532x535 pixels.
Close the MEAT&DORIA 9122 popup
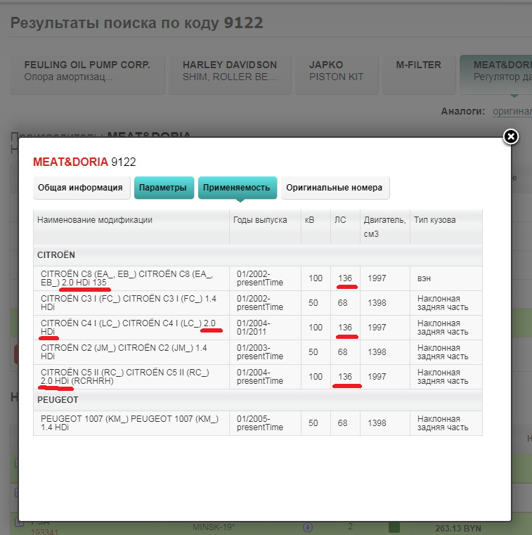(511, 136)
